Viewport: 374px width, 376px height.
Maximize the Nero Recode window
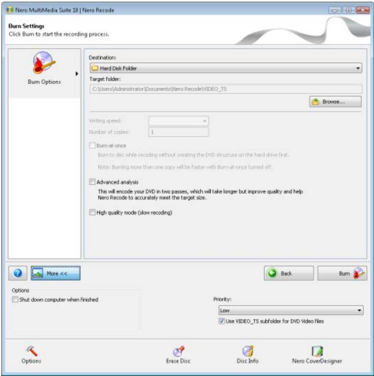pos(349,10)
